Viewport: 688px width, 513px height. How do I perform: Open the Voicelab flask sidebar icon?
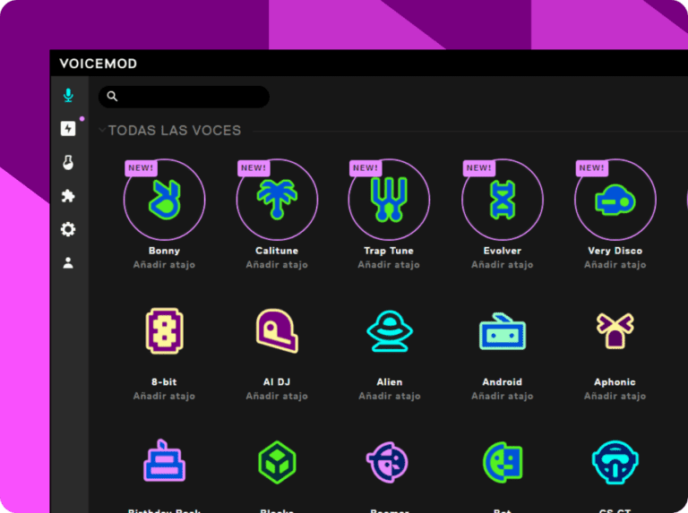click(68, 162)
